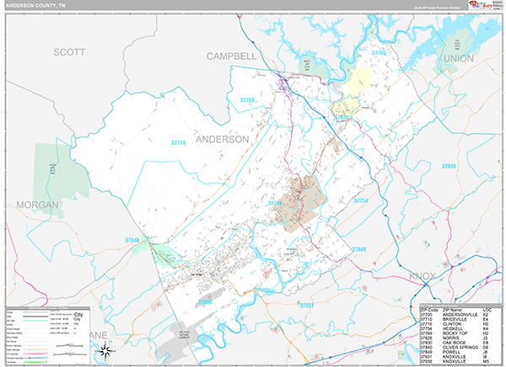Click the 37705 ZIP label on map
The image size is (506, 367).
pos(379,53)
